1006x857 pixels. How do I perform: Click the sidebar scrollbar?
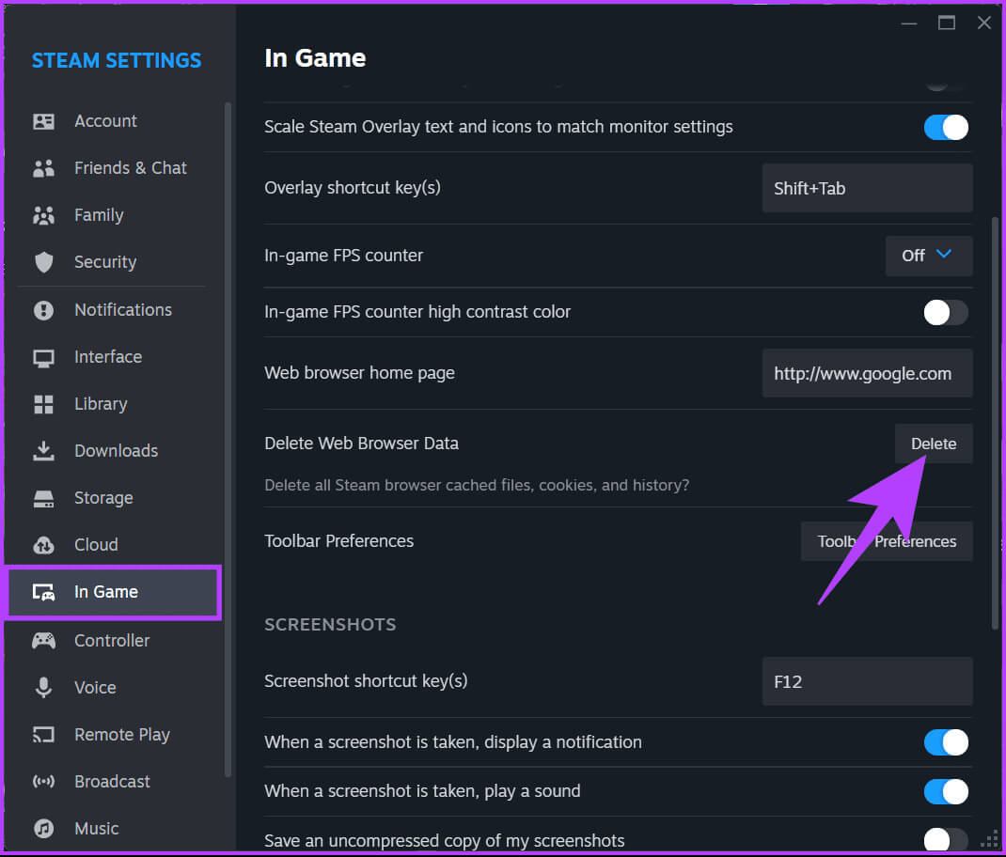click(228, 440)
